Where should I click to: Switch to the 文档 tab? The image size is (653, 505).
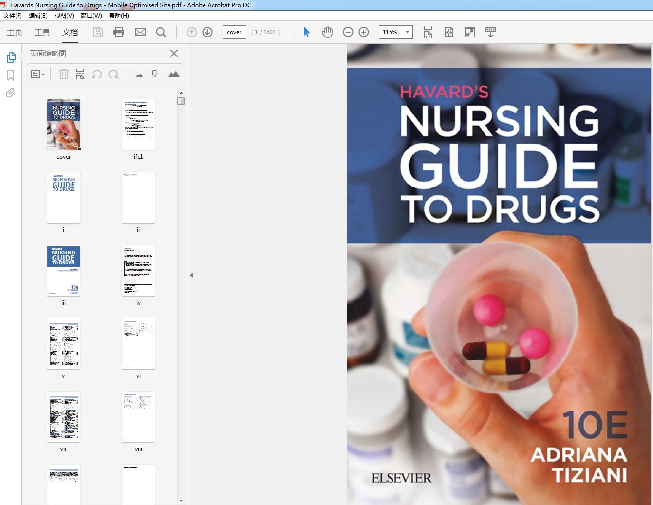(x=70, y=32)
